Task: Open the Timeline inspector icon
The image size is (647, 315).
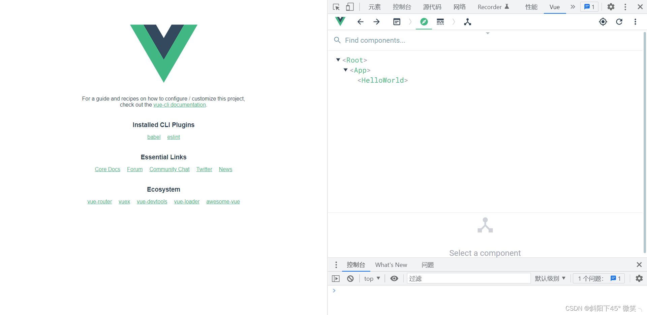Action: click(440, 22)
